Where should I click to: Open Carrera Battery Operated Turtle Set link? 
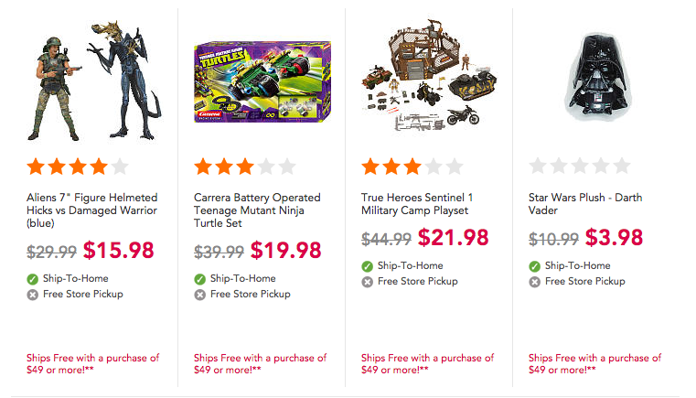(257, 210)
